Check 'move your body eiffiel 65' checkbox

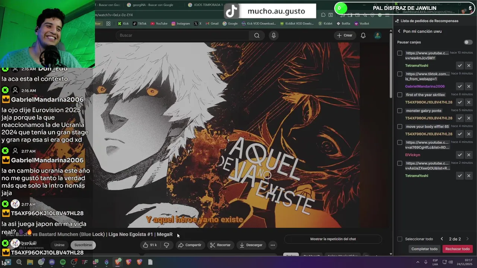400,127
